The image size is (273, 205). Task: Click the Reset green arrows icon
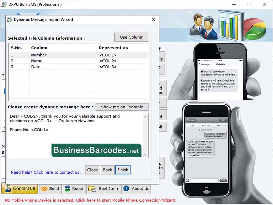click(68, 189)
